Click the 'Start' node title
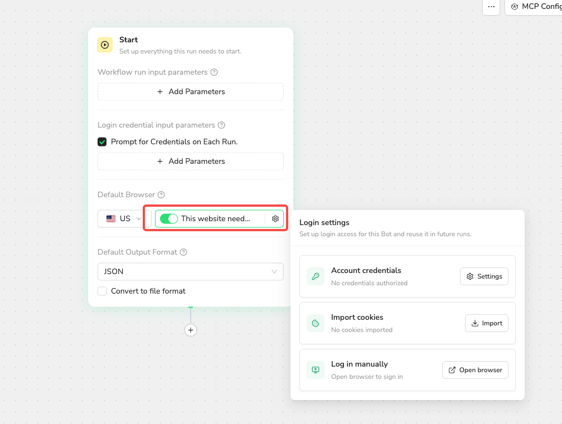 [129, 40]
